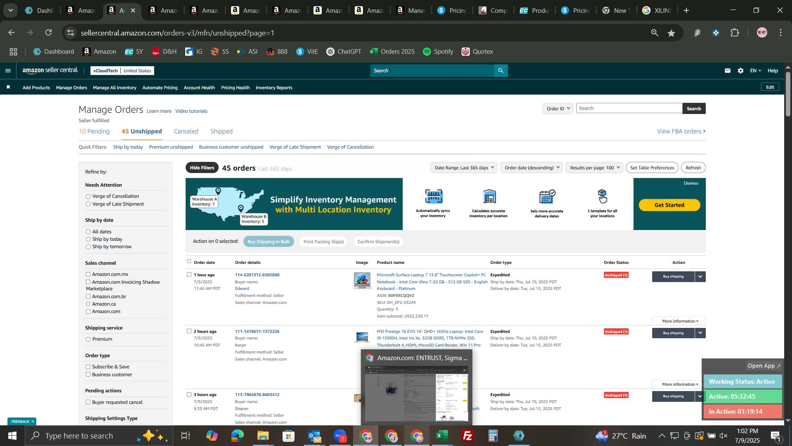Image resolution: width=792 pixels, height=446 pixels.
Task: Open a new browser tab
Action: point(686,11)
